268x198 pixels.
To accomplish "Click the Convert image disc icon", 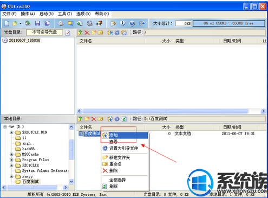I will click(x=80, y=23).
